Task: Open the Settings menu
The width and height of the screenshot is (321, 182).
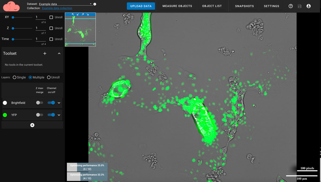Action: 272,6
